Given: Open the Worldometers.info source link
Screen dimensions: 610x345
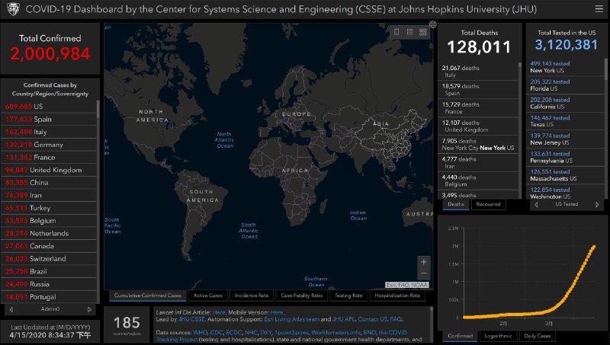Looking at the screenshot, I should pos(335,333).
